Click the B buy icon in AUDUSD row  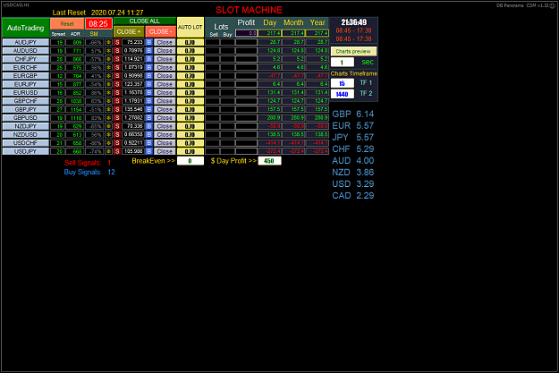click(149, 51)
